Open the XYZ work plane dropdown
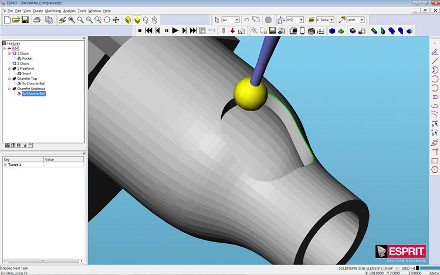 301,20
